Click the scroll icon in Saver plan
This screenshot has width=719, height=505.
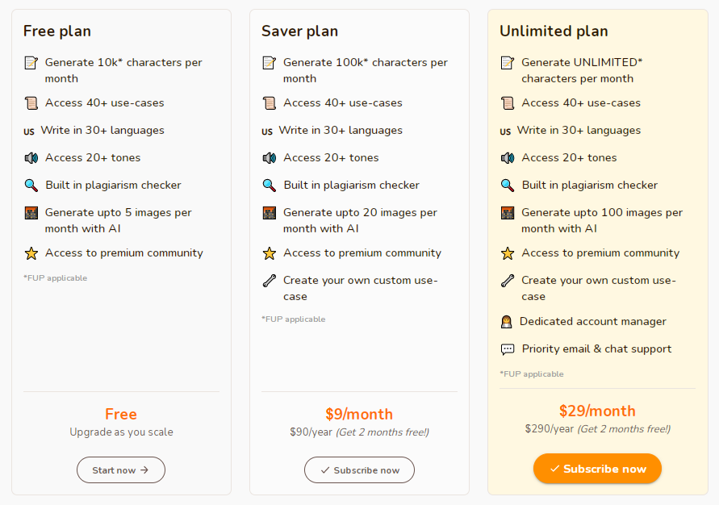click(x=270, y=103)
